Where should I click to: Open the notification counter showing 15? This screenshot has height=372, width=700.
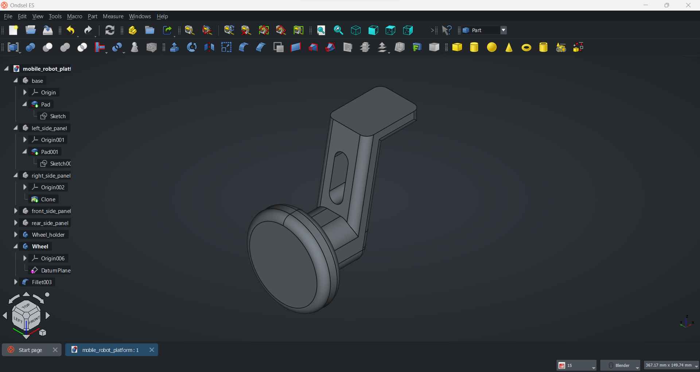[x=576, y=365]
